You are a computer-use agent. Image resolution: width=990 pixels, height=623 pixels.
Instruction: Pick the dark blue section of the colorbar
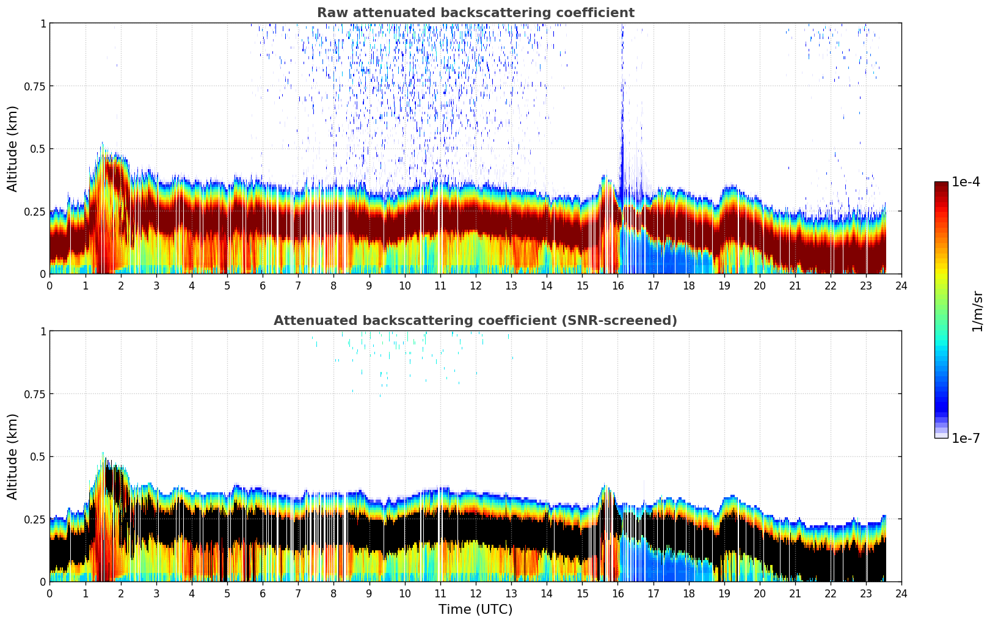point(941,403)
